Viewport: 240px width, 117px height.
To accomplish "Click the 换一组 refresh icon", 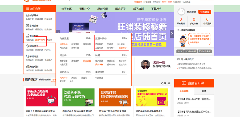I will pyautogui.click(x=162, y=83).
